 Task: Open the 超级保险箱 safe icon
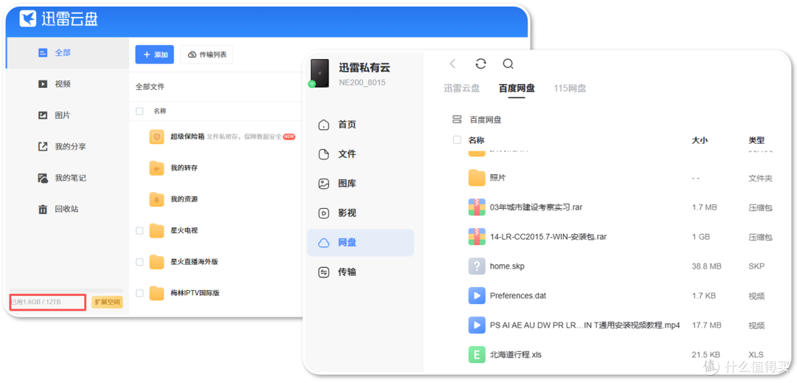[x=156, y=137]
